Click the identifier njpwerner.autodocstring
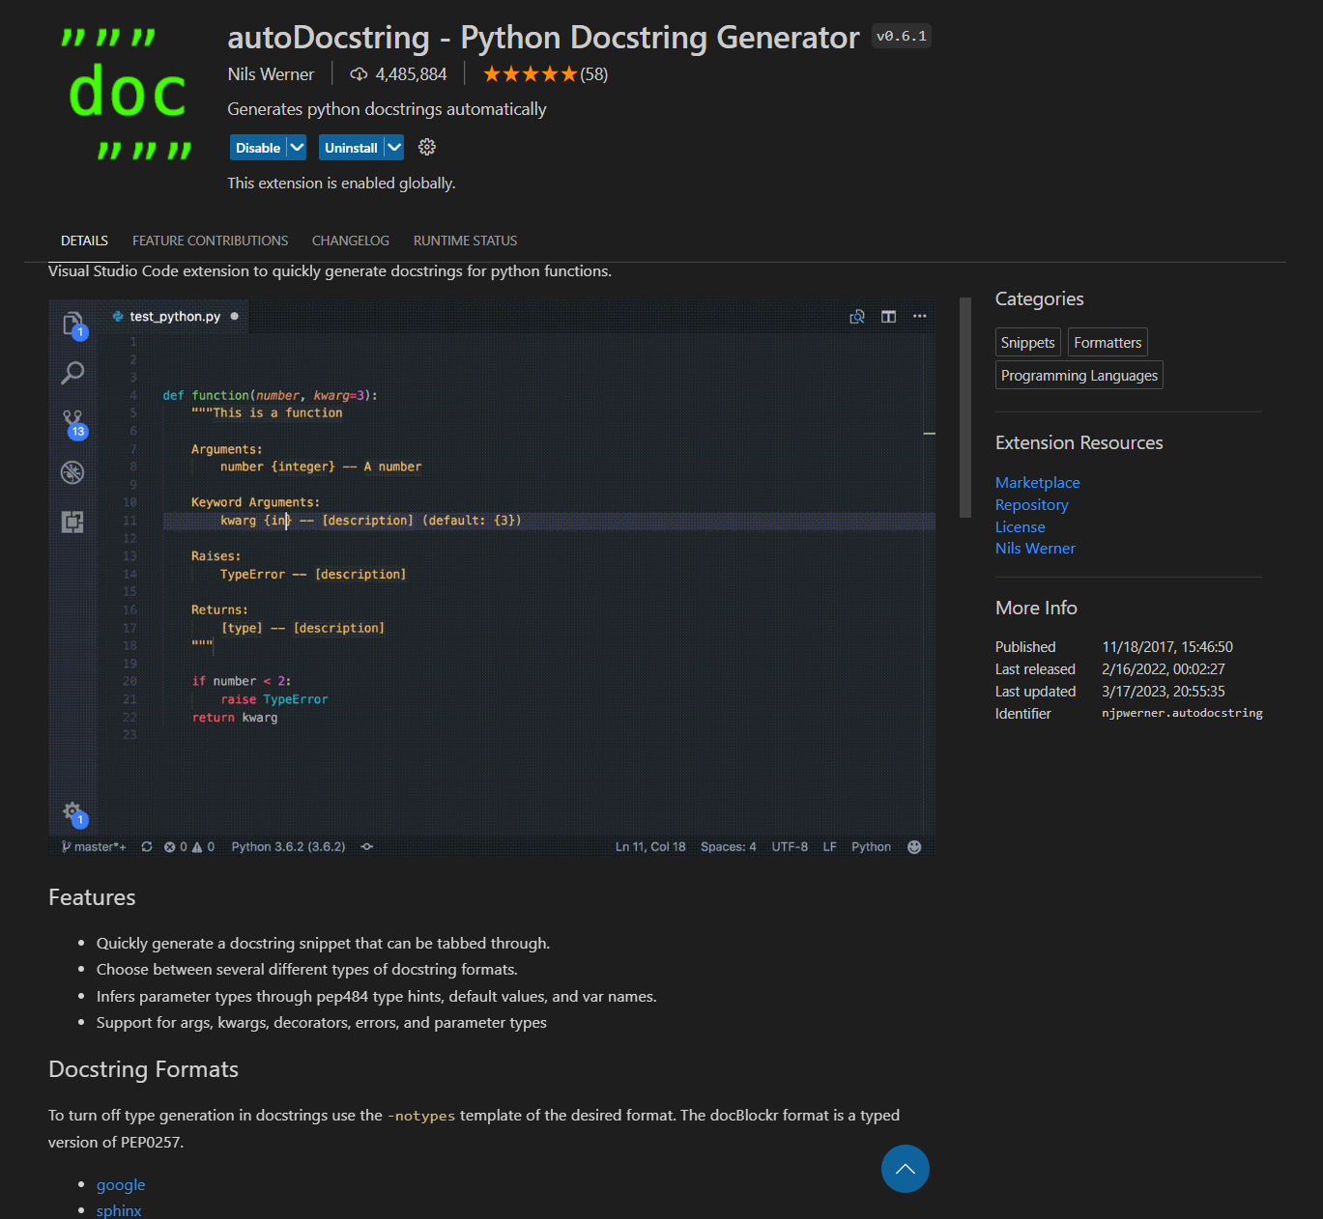 click(1182, 713)
